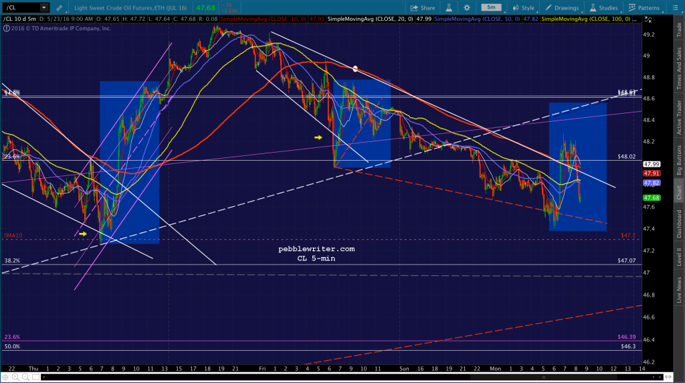Click the horizontal time scrollbar handle
685x383 pixels.
click(543, 377)
